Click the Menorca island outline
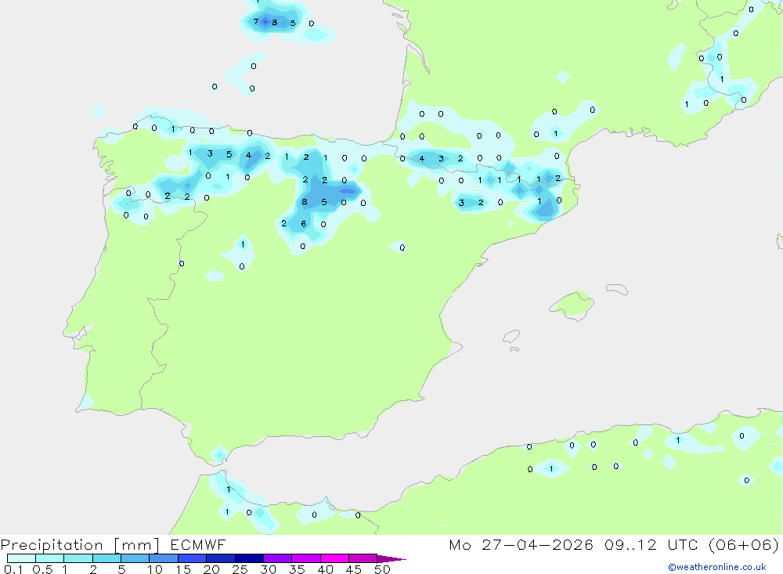 (x=617, y=289)
